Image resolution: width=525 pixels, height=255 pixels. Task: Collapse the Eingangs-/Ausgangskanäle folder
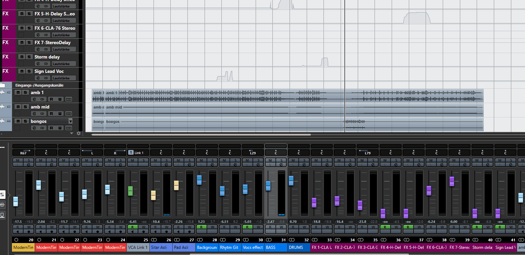pyautogui.click(x=3, y=85)
